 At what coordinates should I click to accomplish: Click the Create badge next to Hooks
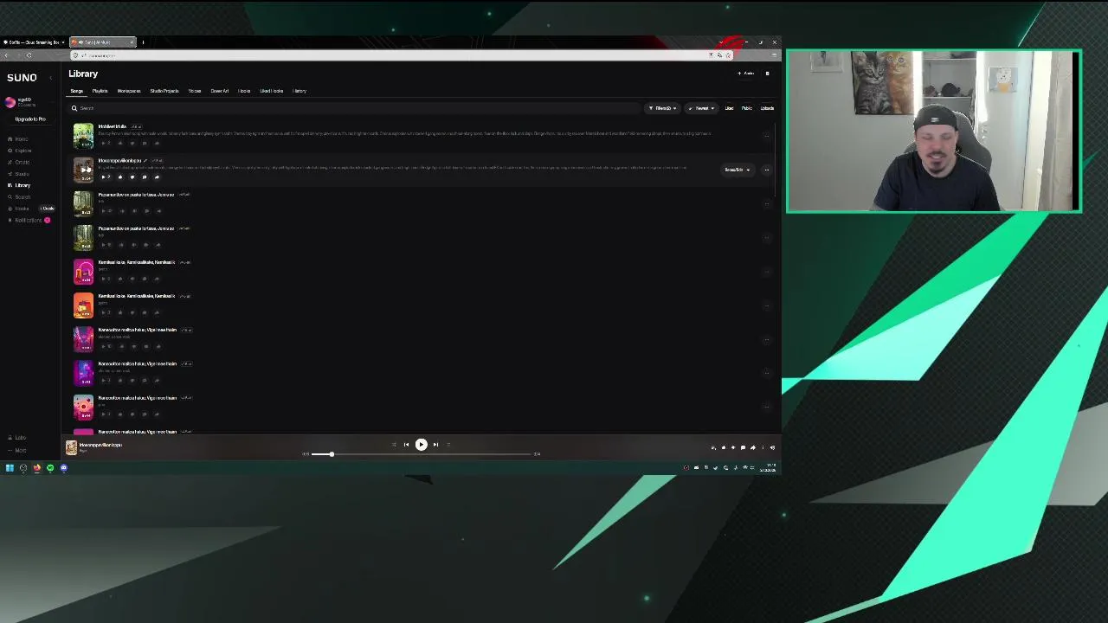coord(48,209)
